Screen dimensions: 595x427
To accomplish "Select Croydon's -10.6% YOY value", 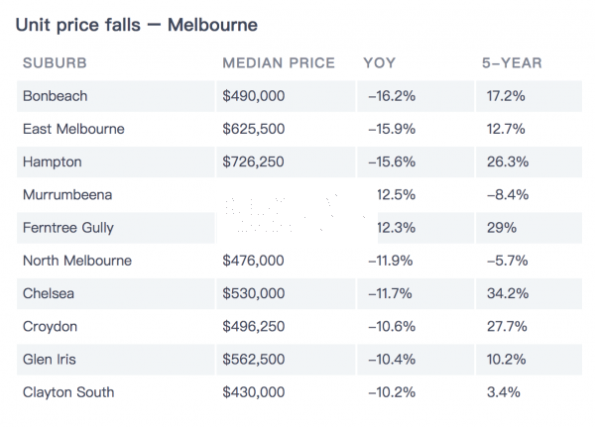I will (392, 327).
